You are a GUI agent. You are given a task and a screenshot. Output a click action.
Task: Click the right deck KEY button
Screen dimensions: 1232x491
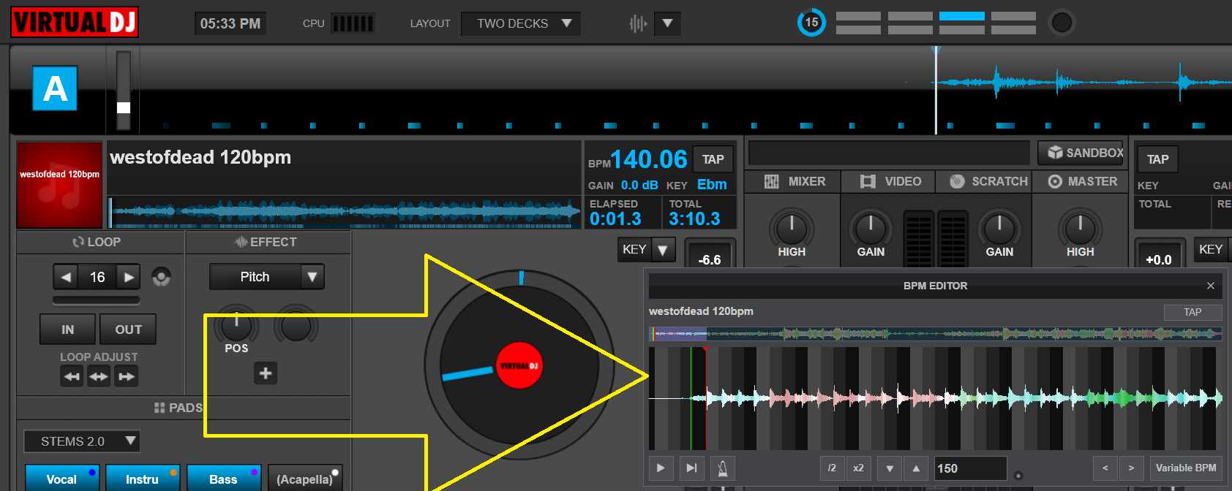pos(1211,250)
